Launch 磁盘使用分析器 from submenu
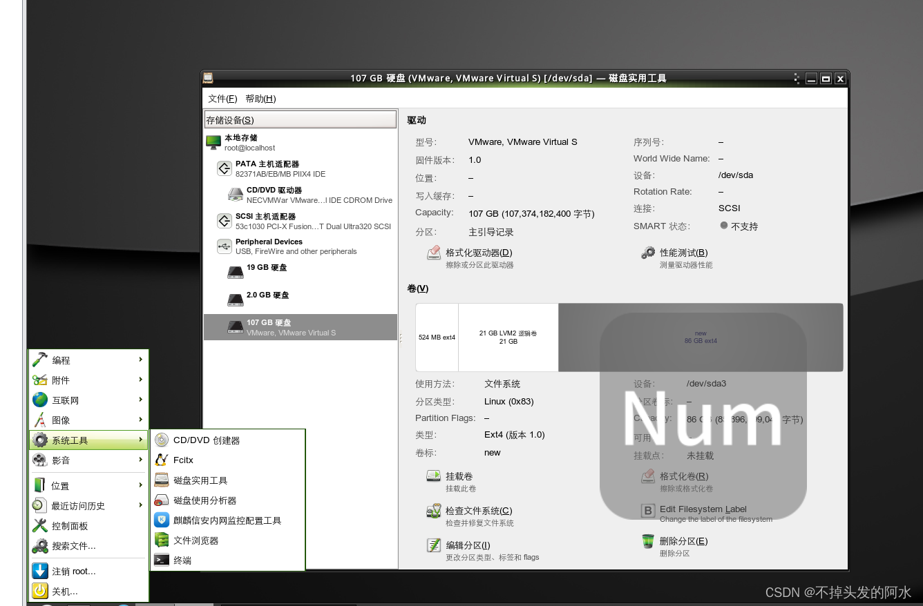 (x=228, y=500)
